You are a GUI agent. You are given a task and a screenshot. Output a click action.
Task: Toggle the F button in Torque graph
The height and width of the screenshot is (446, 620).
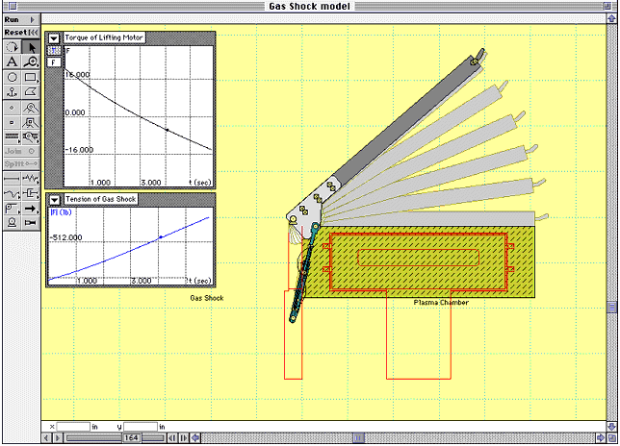[x=54, y=62]
